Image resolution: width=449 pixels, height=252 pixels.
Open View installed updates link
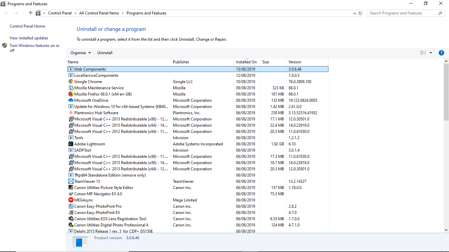click(x=29, y=38)
